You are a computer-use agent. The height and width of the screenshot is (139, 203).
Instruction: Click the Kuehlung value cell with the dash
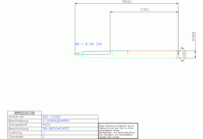pyautogui.click(x=44, y=133)
